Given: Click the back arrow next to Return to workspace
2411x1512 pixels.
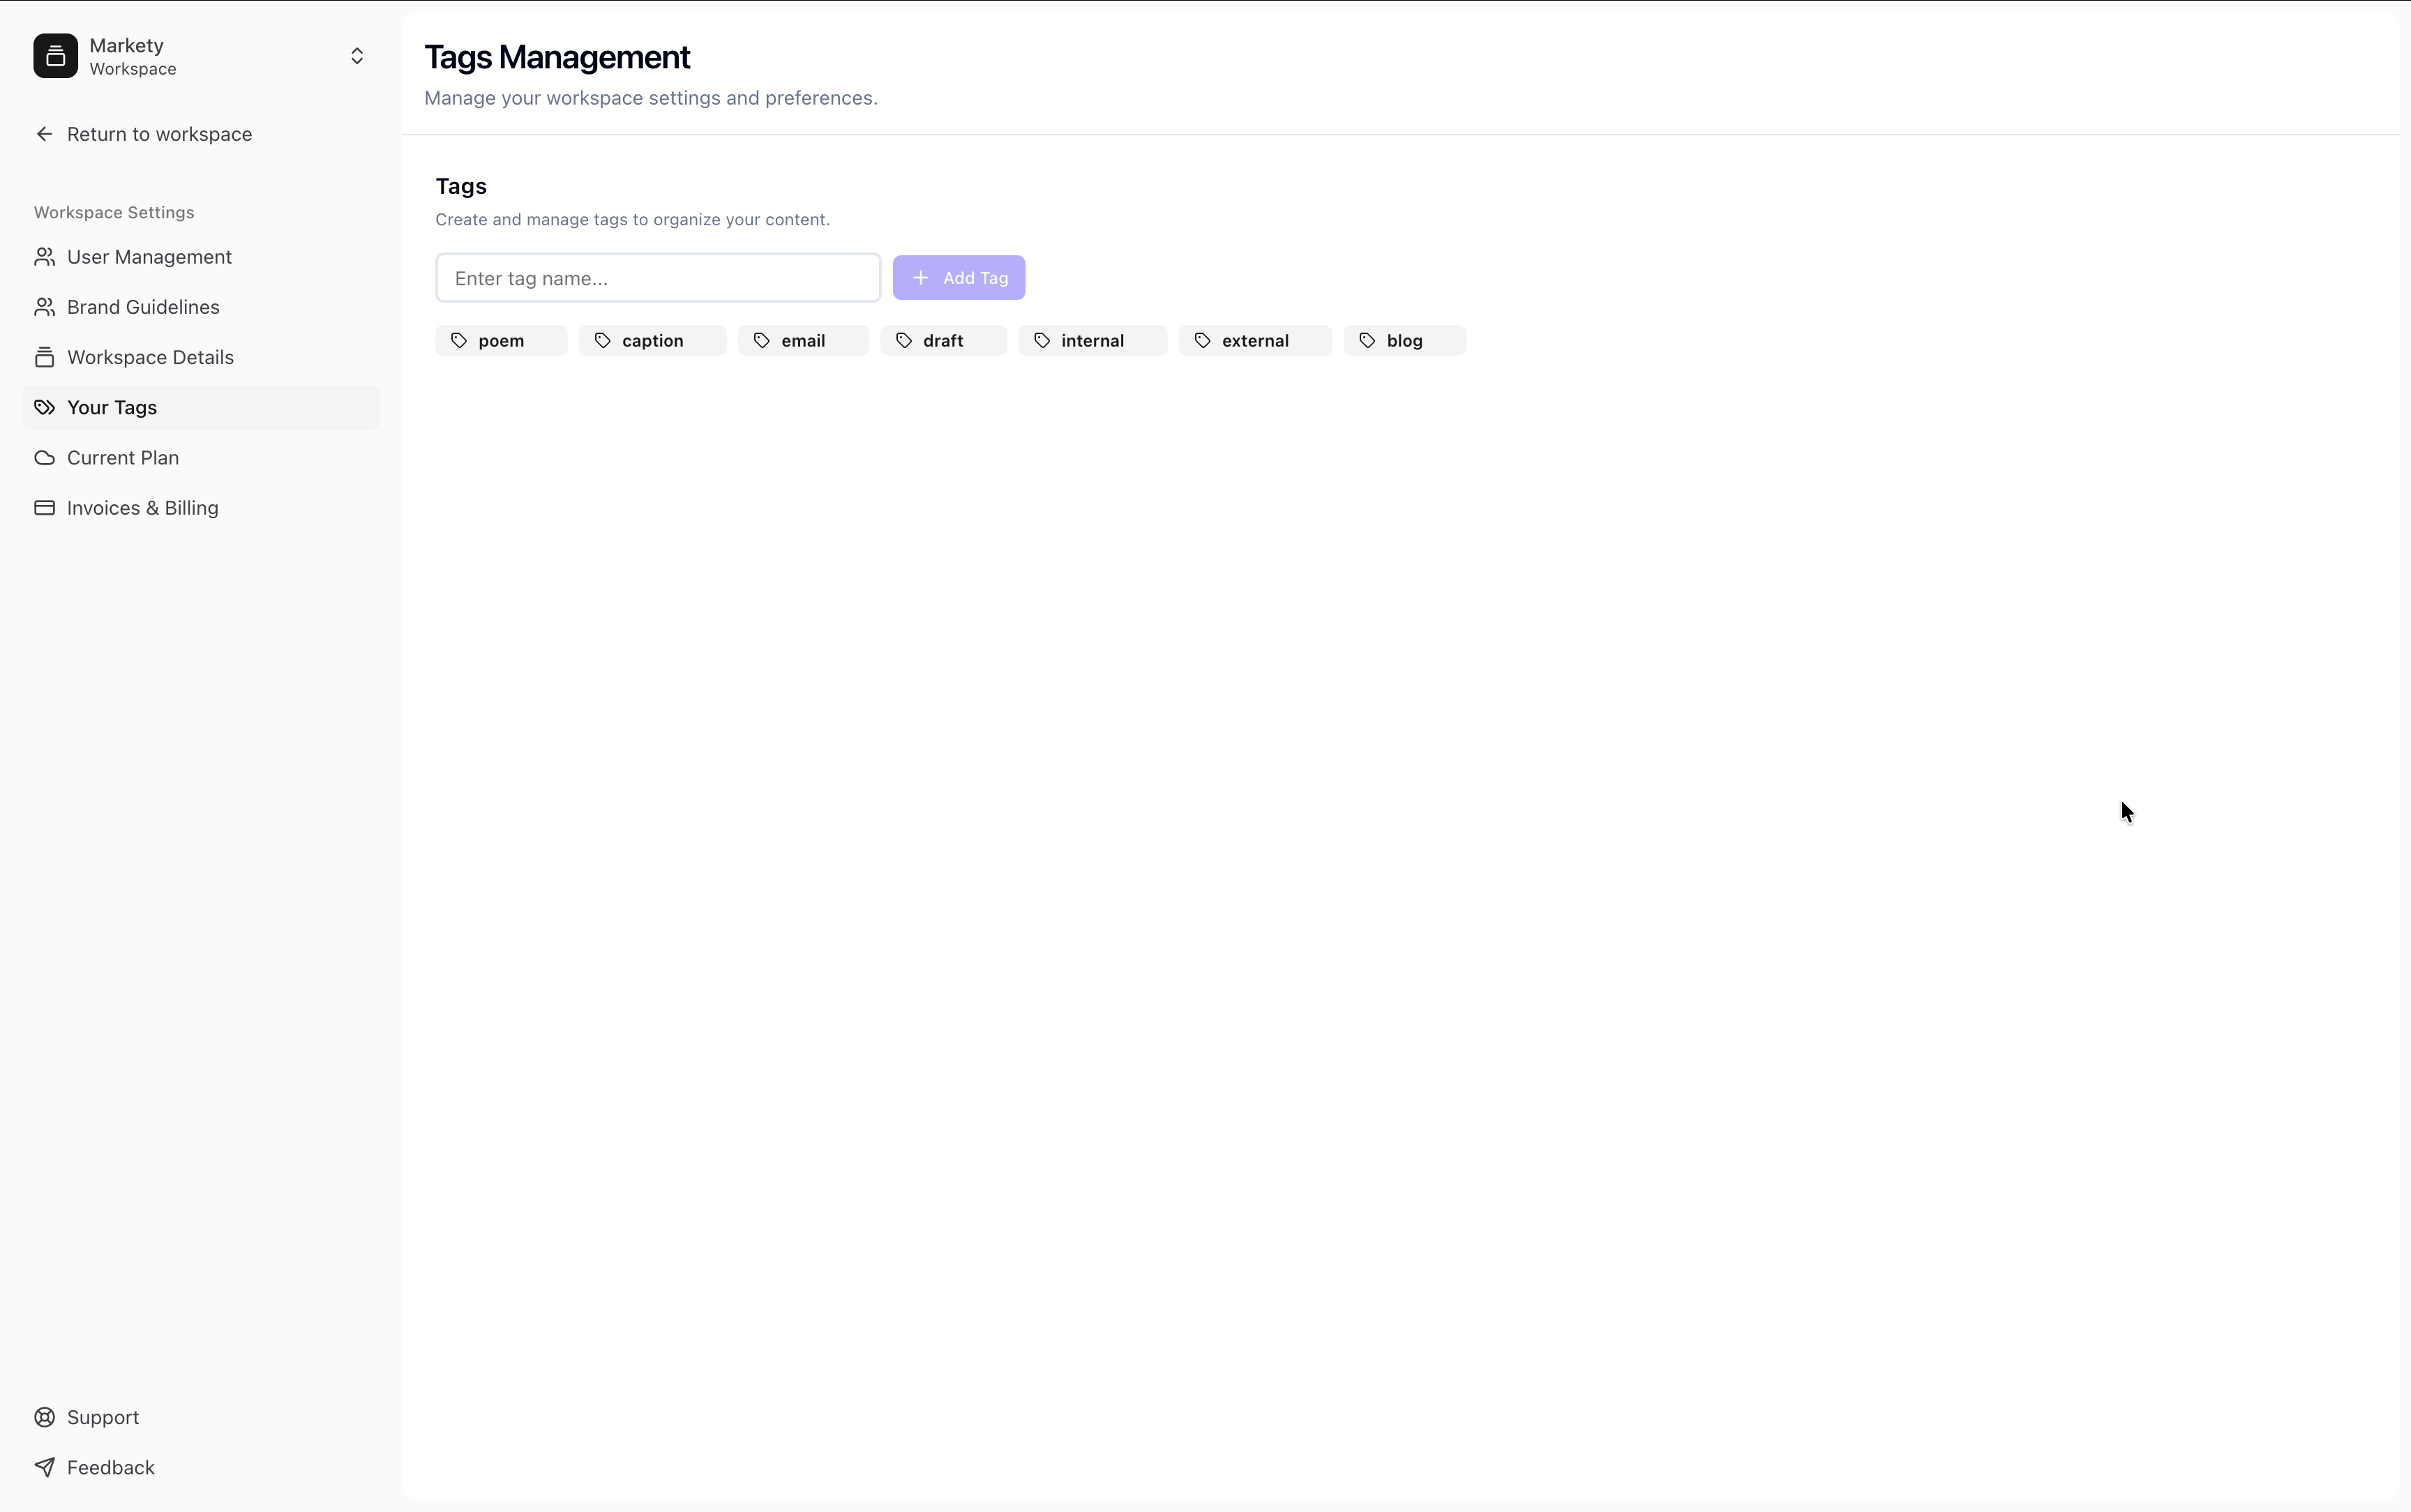Looking at the screenshot, I should point(44,133).
